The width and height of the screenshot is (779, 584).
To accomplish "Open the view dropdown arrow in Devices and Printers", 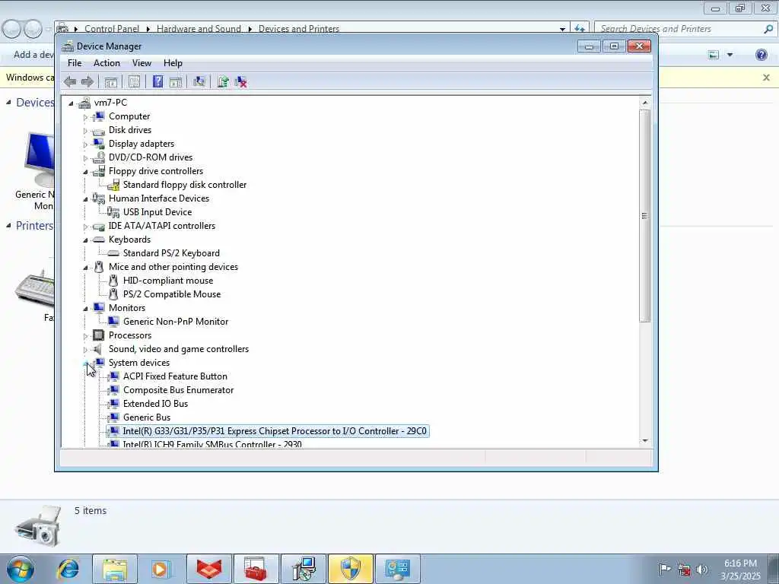I will tap(730, 55).
